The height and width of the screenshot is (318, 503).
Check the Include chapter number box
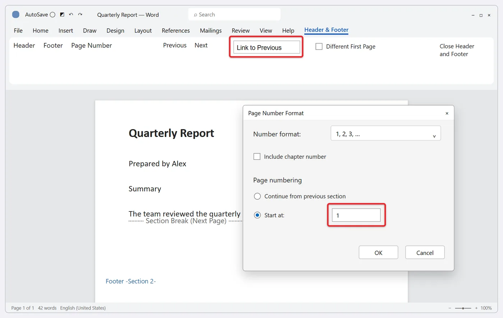click(x=257, y=157)
